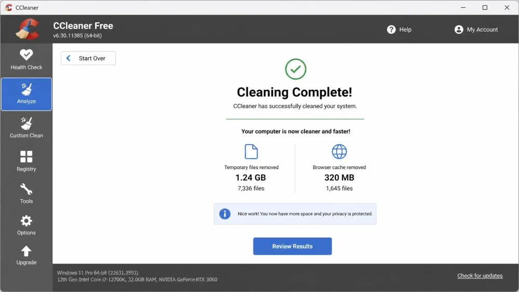The height and width of the screenshot is (292, 519).
Task: Click the temporary files document icon
Action: [x=251, y=151]
